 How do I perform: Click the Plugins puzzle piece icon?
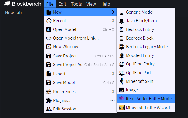(48, 100)
